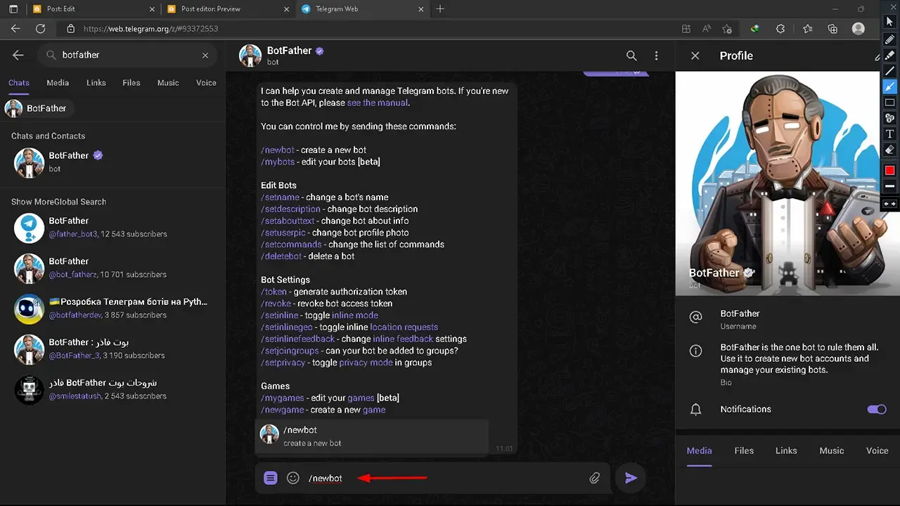This screenshot has width=900, height=506.
Task: Select the pencil annotation tool
Action: [x=889, y=39]
